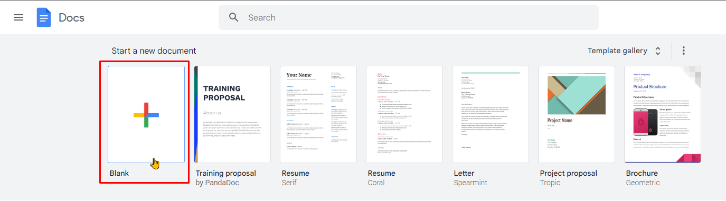This screenshot has height=201, width=726.
Task: Open the Resume Coral template thumbnail
Action: click(404, 114)
